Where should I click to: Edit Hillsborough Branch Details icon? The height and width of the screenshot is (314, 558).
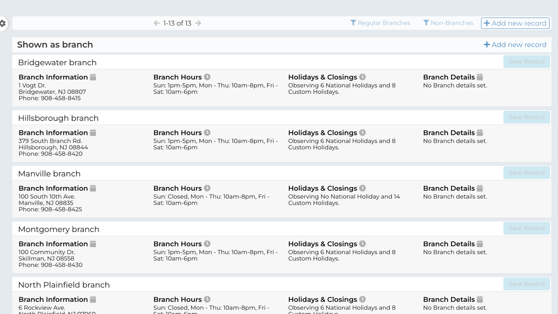(480, 133)
